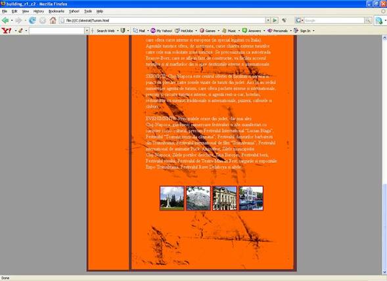Image resolution: width=387 pixels, height=281 pixels.
Task: Open the Tools menu
Action: (88, 11)
